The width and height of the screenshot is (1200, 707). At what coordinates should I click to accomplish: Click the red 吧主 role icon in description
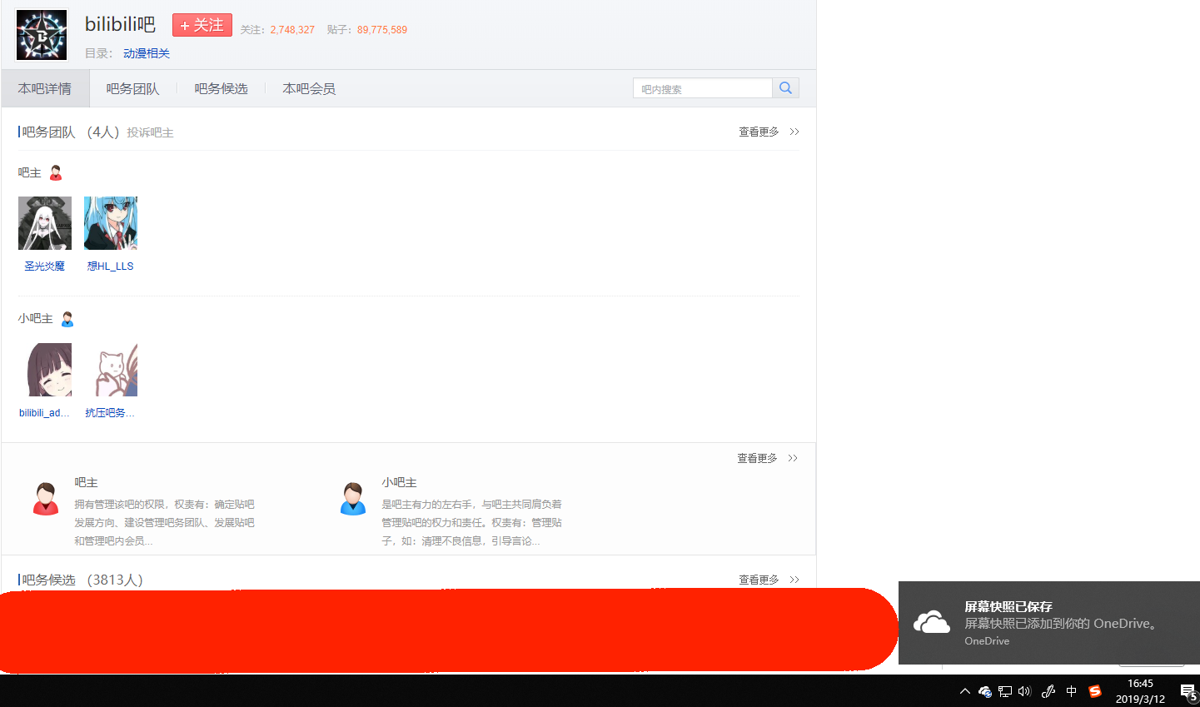[x=46, y=499]
